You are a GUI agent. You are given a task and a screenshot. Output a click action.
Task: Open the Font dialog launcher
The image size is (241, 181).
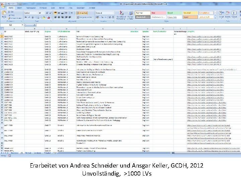tap(51, 21)
